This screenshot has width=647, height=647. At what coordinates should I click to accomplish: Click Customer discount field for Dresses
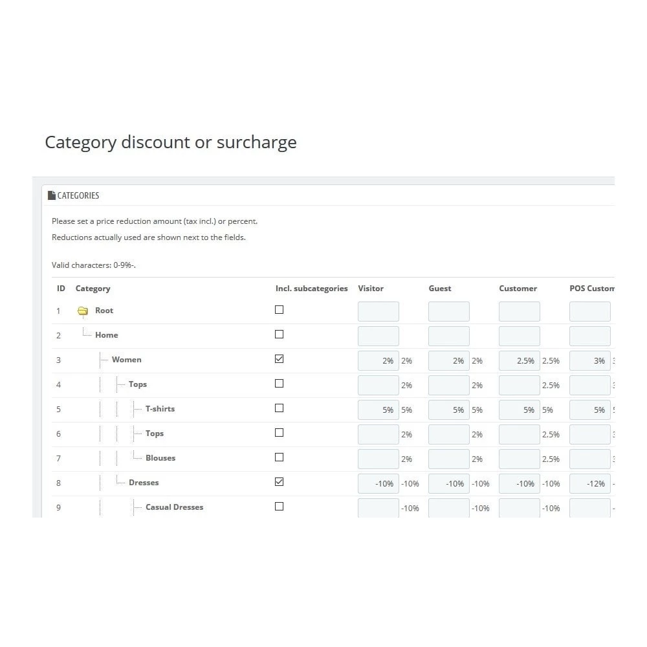tap(519, 484)
